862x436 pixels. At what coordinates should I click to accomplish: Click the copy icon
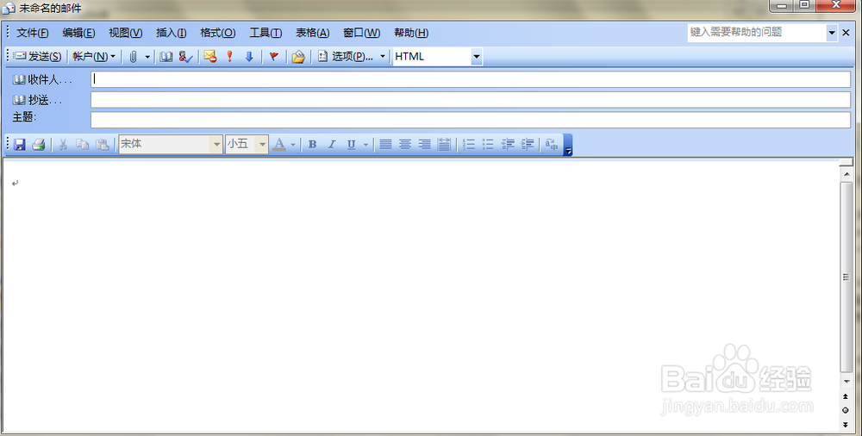[83, 145]
